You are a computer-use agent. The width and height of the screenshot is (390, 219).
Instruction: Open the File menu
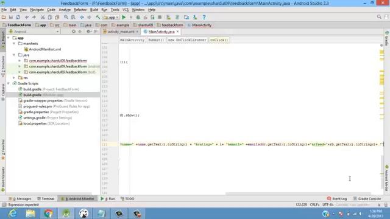point(4,10)
